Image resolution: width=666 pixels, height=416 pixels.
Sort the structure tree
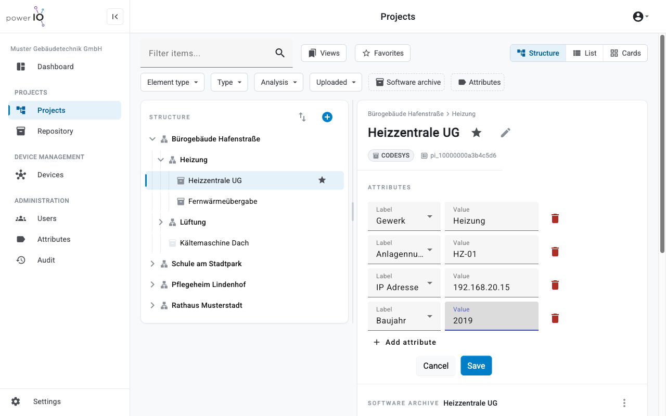[x=302, y=117]
